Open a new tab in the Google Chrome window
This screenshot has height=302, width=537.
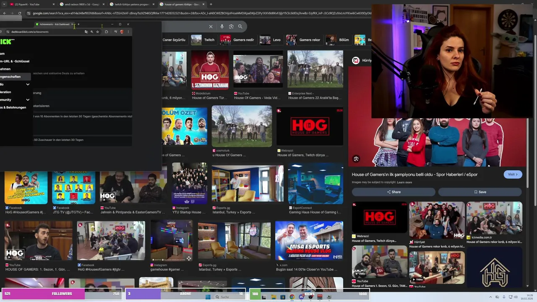tap(211, 4)
